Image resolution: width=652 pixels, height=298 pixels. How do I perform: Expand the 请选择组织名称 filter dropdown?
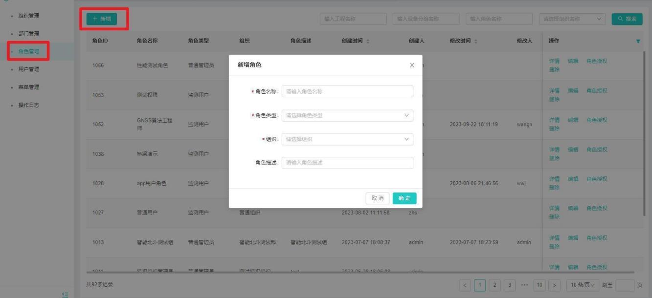[572, 19]
